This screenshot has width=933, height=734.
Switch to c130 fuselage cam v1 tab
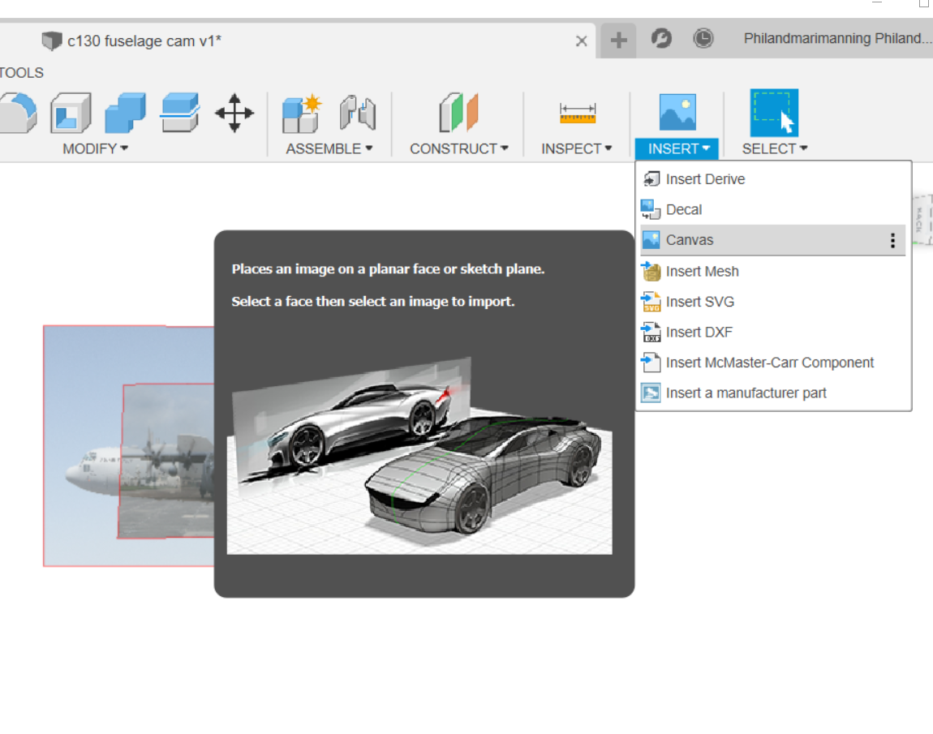(x=144, y=41)
